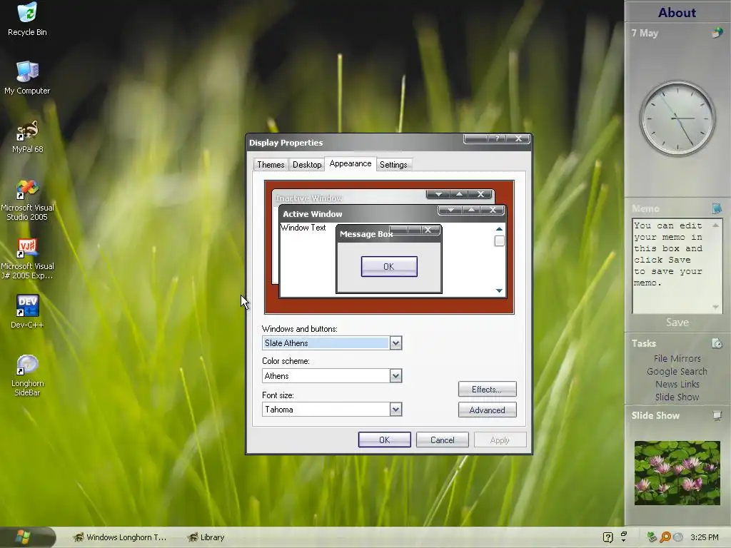Open the File Mirrors task link
Viewport: 731px width, 548px height.
[x=677, y=358]
